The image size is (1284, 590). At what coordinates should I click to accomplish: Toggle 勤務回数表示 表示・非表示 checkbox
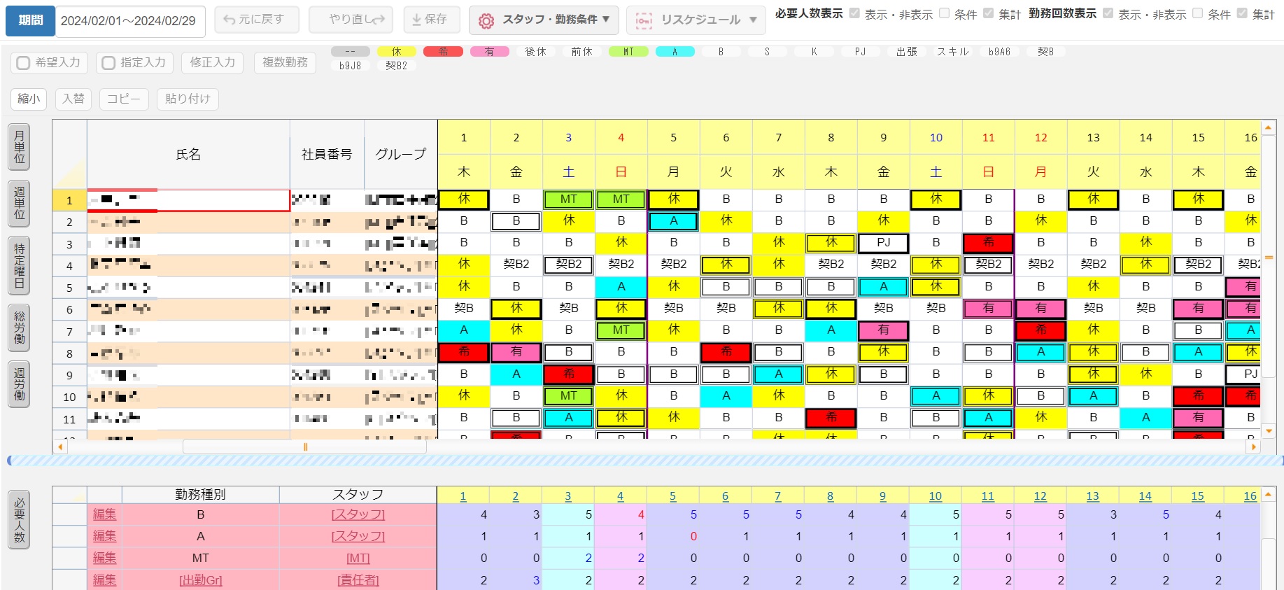click(x=1108, y=13)
